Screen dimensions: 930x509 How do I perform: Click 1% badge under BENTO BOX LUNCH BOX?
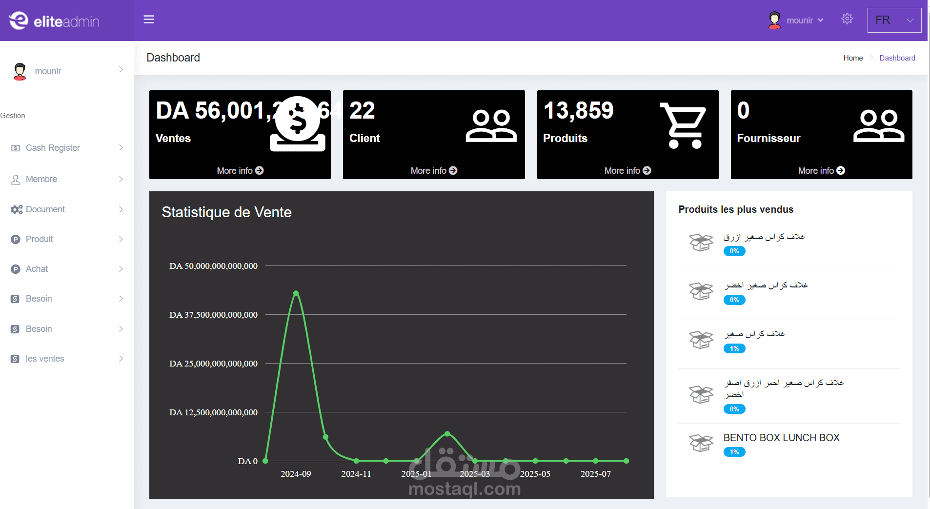tap(734, 452)
